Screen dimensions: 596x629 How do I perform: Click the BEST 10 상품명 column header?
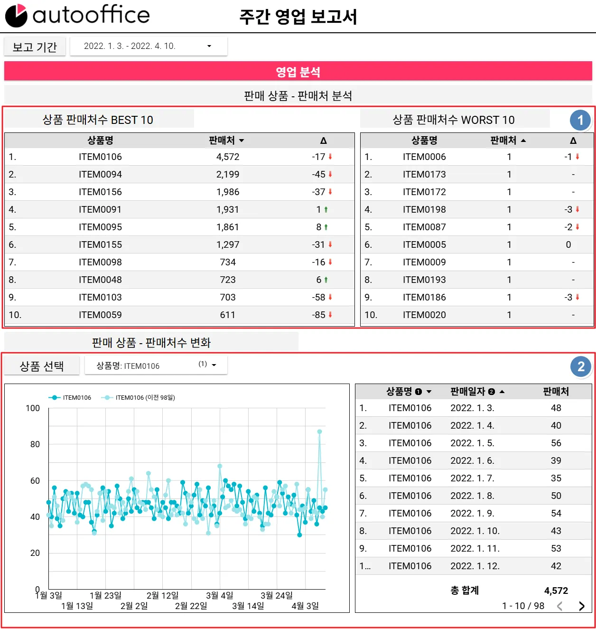pyautogui.click(x=100, y=141)
